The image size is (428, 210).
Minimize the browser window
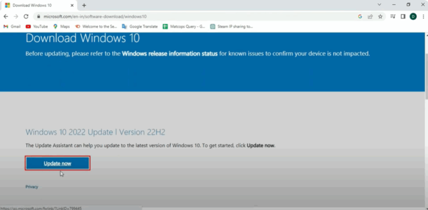[394, 5]
